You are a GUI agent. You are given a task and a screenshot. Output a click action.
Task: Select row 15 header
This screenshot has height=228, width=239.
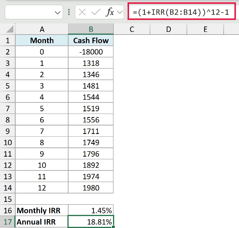pos(8,199)
